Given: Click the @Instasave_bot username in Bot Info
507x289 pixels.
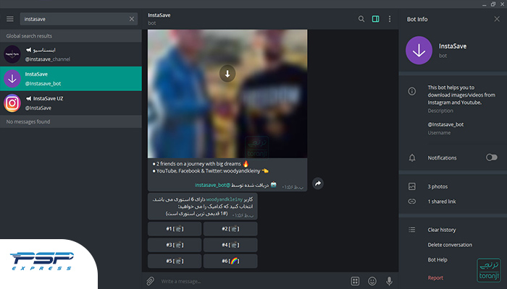Looking at the screenshot, I should tap(445, 124).
